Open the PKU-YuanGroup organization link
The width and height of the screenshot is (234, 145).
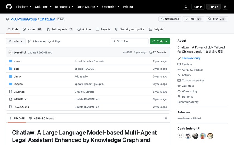point(24,19)
